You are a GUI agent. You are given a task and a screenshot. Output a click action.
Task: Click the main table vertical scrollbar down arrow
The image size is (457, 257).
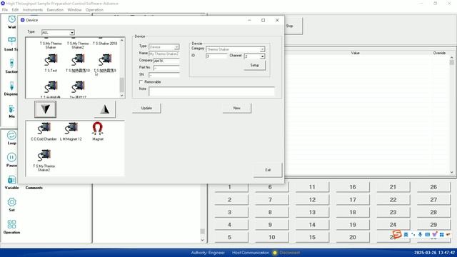tap(452, 173)
